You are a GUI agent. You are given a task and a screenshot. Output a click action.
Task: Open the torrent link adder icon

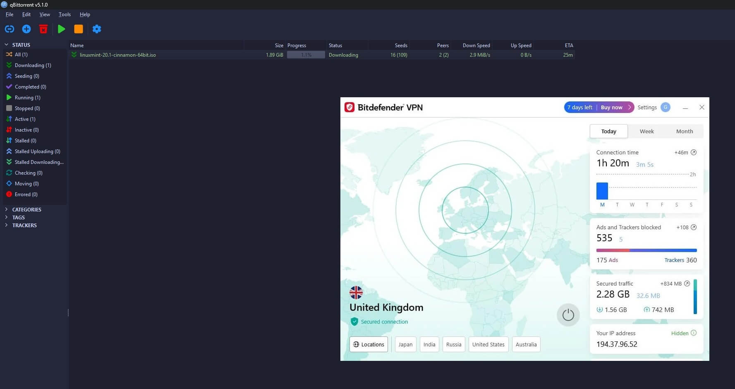tap(9, 29)
